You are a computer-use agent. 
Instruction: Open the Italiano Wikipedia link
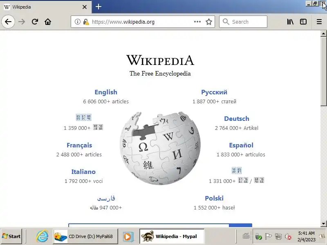point(83,171)
